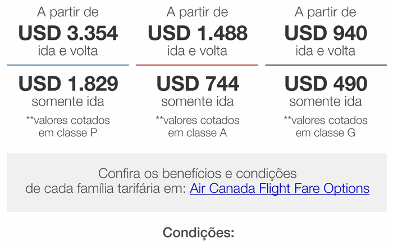Select the USD 3.354 round-trip price
Viewport: 393px width, 244px height.
68,33
